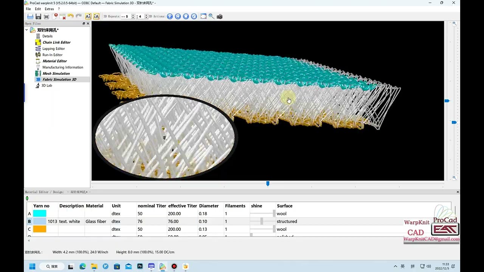
Task: Click the vertical 3D repeats spinner
Action: tap(146, 16)
